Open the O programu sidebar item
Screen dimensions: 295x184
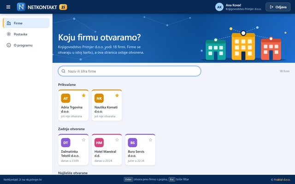[x=26, y=45]
